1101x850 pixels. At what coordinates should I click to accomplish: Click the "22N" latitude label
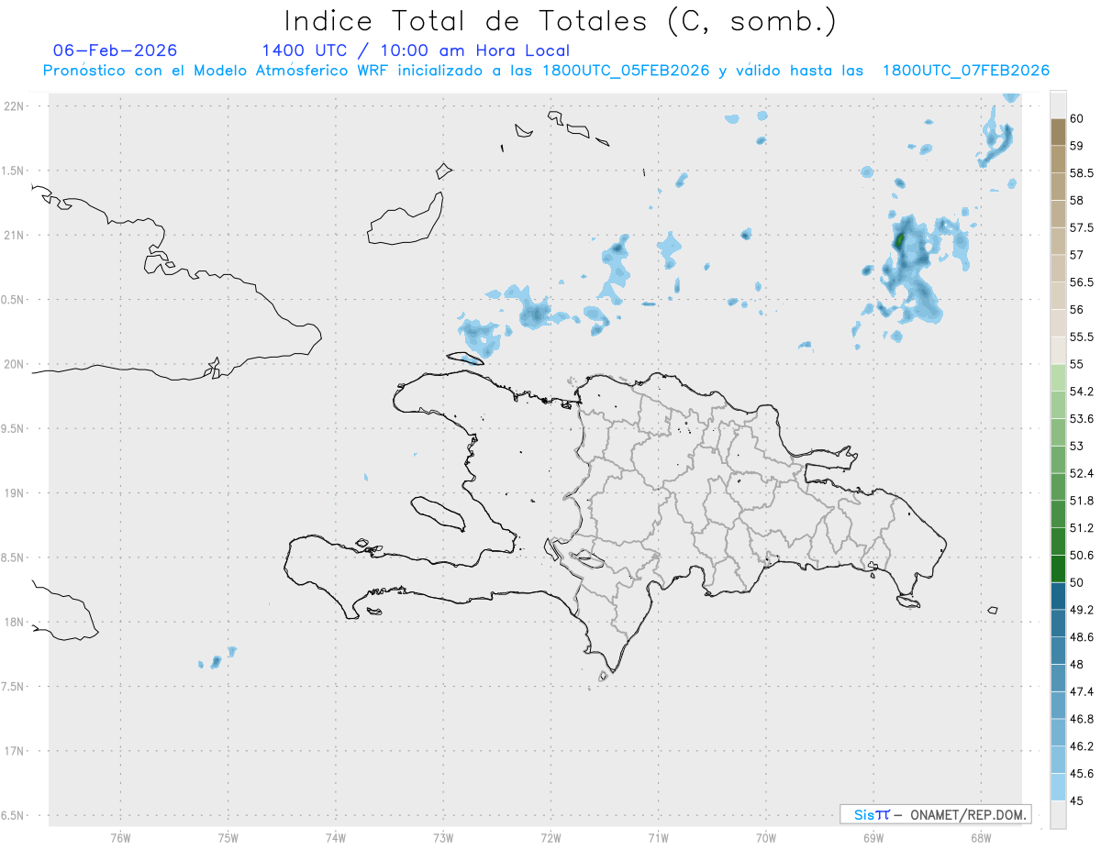15,106
